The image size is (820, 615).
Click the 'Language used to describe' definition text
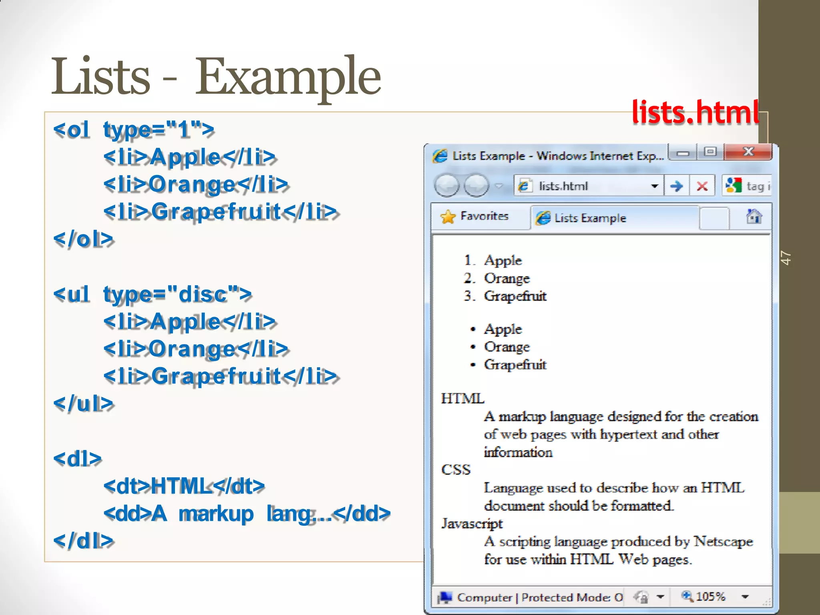(614, 497)
